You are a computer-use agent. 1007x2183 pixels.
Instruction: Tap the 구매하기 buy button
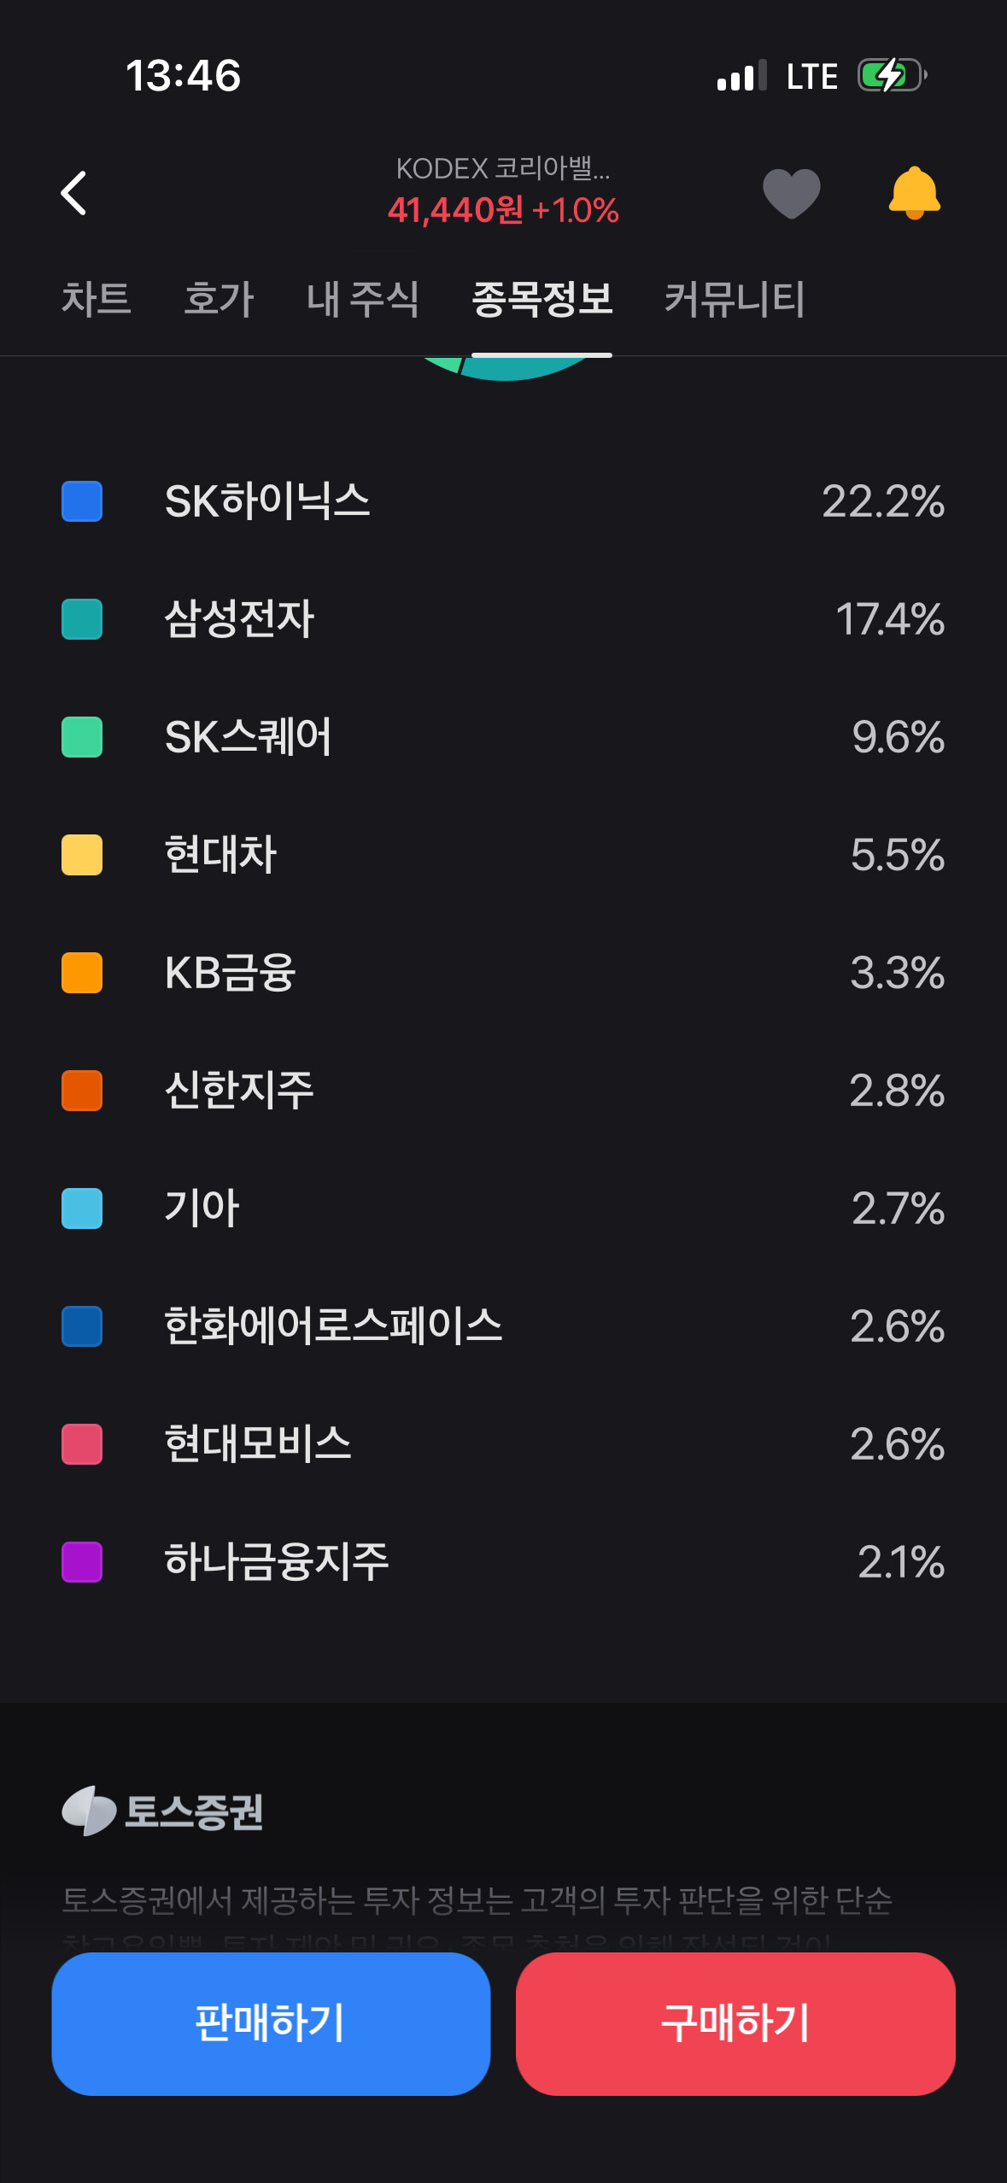(735, 2023)
